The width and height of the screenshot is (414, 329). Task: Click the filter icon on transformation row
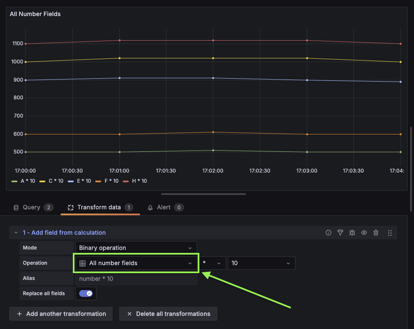click(x=340, y=233)
